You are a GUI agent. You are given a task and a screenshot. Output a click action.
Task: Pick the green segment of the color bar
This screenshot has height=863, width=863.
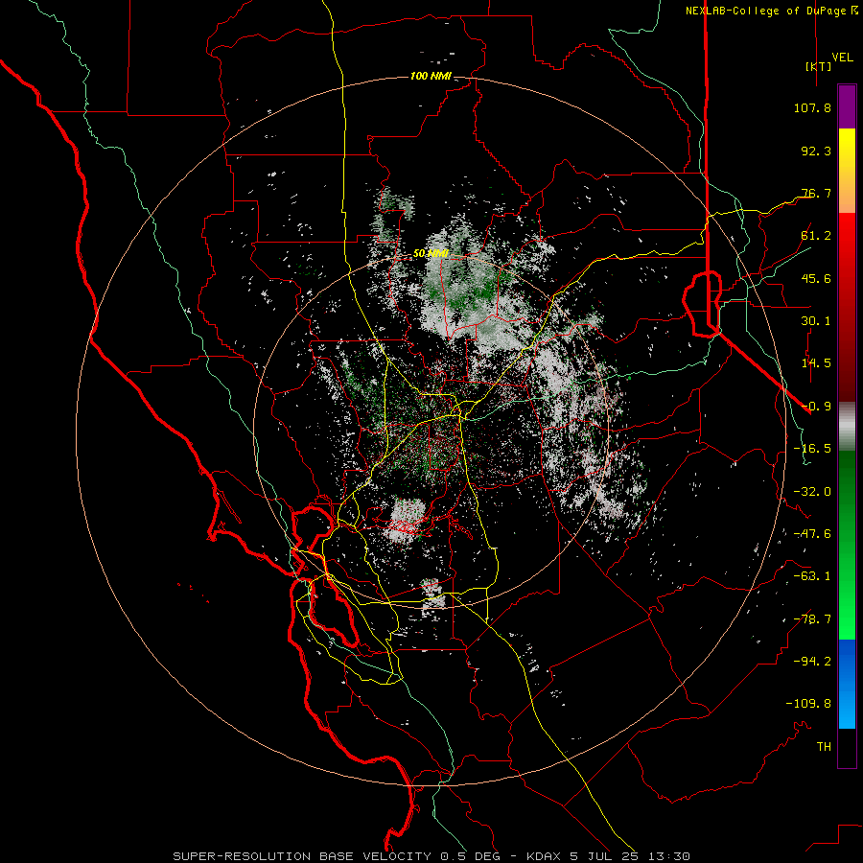coord(847,545)
